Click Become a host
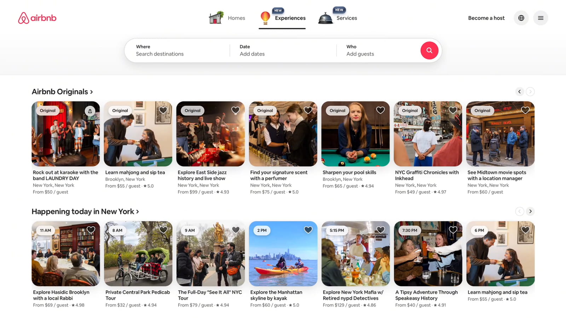The image size is (566, 318). tap(486, 18)
